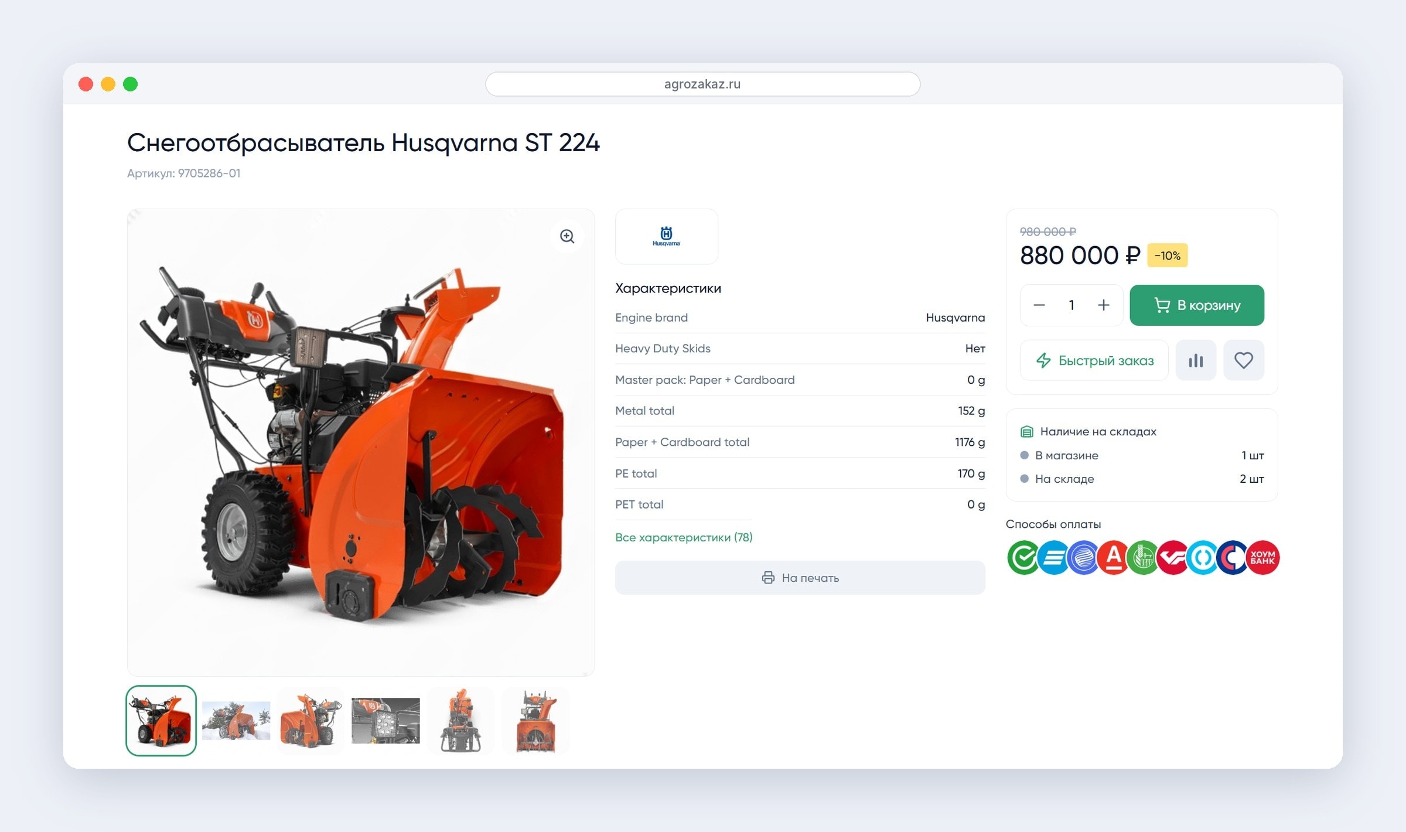Select the first snowblower thumbnail
The image size is (1406, 832).
pos(161,721)
